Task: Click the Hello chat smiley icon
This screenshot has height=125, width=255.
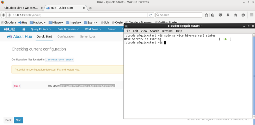Action: pos(243,15)
